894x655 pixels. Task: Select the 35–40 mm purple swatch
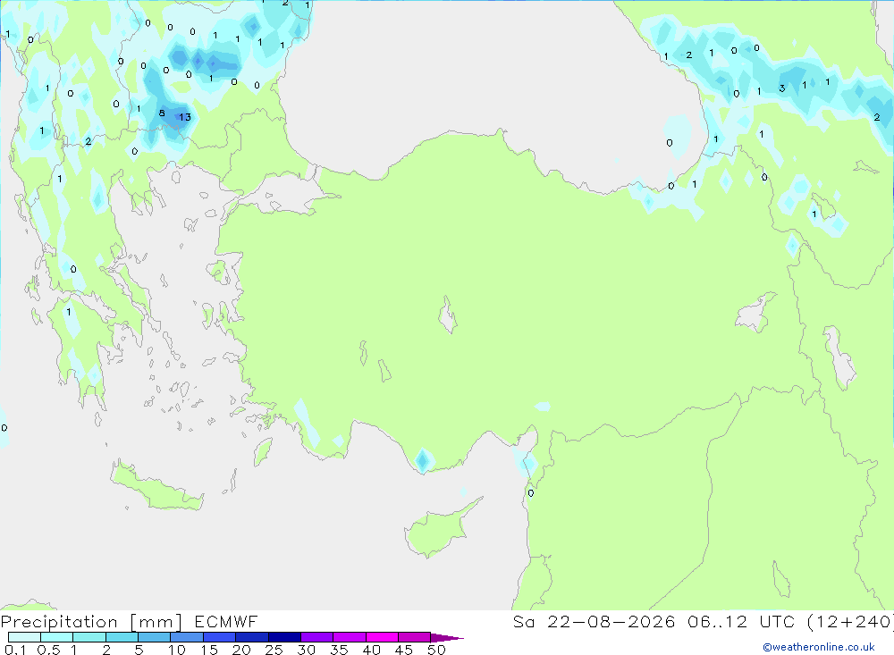point(350,637)
